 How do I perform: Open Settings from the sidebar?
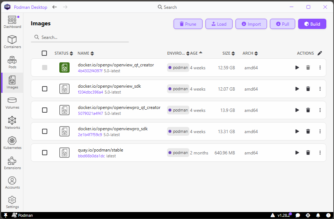click(x=12, y=202)
